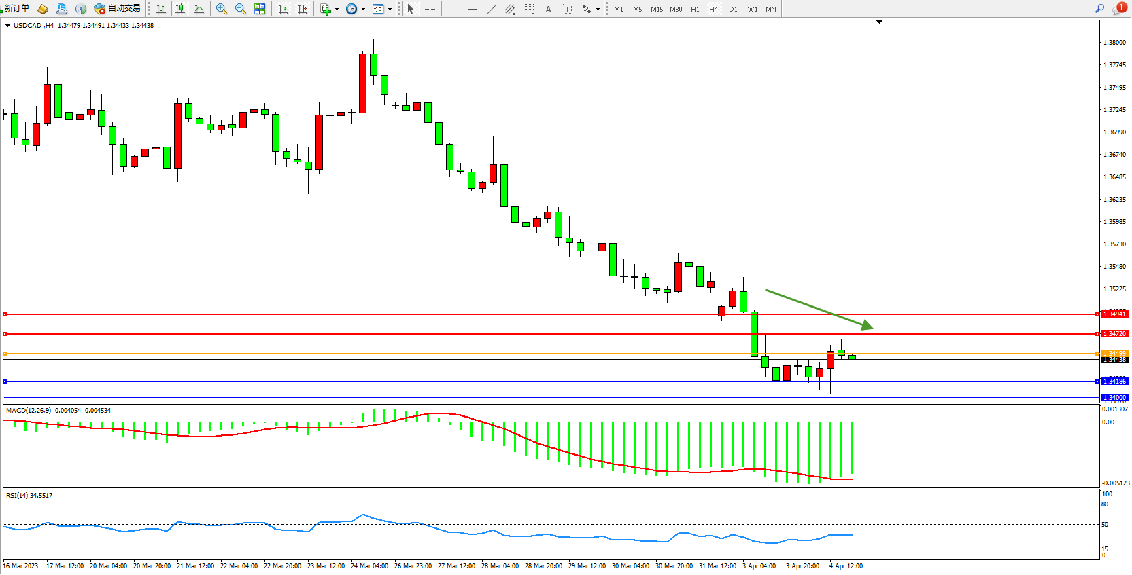Click the zoom out magnifier icon

240,9
